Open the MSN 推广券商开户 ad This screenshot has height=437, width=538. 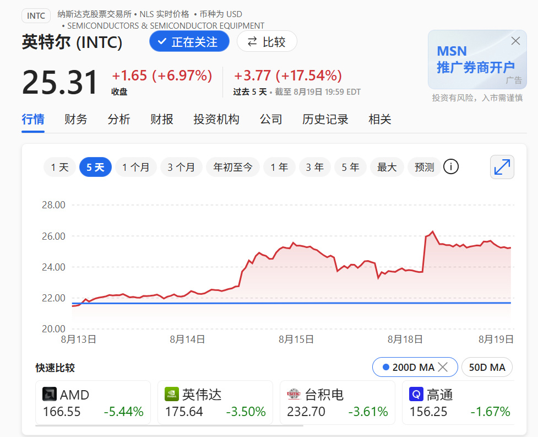point(477,60)
